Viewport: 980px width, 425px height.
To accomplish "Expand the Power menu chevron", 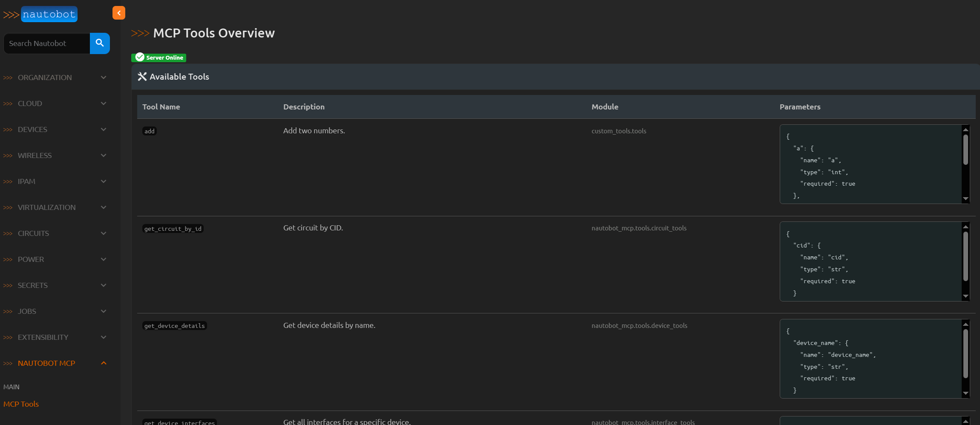I will (104, 259).
